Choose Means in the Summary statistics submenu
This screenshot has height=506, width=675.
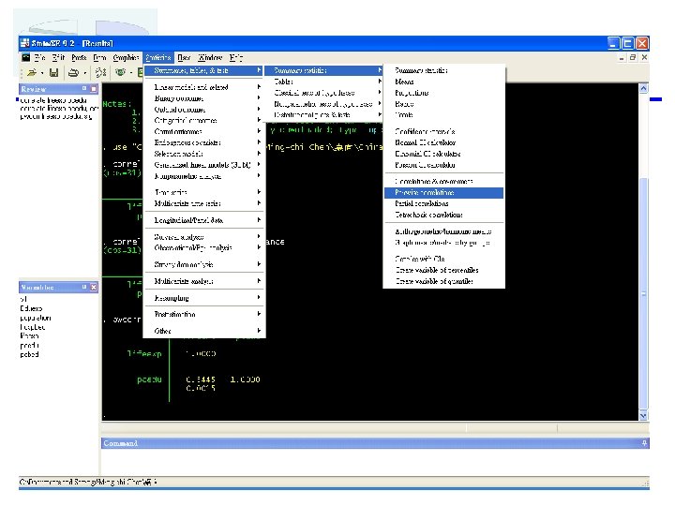pyautogui.click(x=443, y=82)
